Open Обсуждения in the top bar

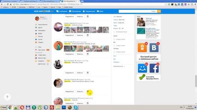point(75,11)
